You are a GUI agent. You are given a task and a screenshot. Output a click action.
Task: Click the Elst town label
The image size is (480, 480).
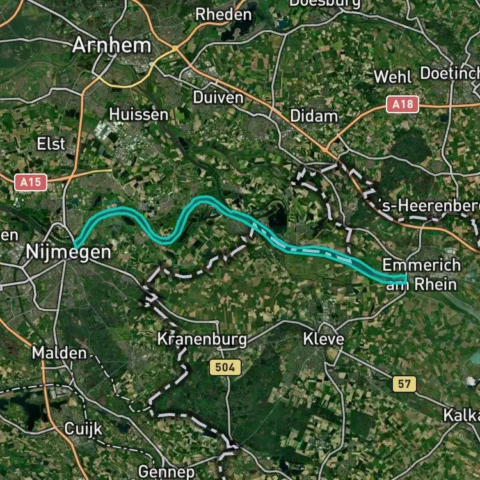[51, 144]
